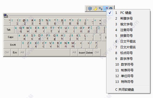Click the soft keyboard title bar icon
This screenshot has height=98, width=153.
pyautogui.click(x=6, y=16)
